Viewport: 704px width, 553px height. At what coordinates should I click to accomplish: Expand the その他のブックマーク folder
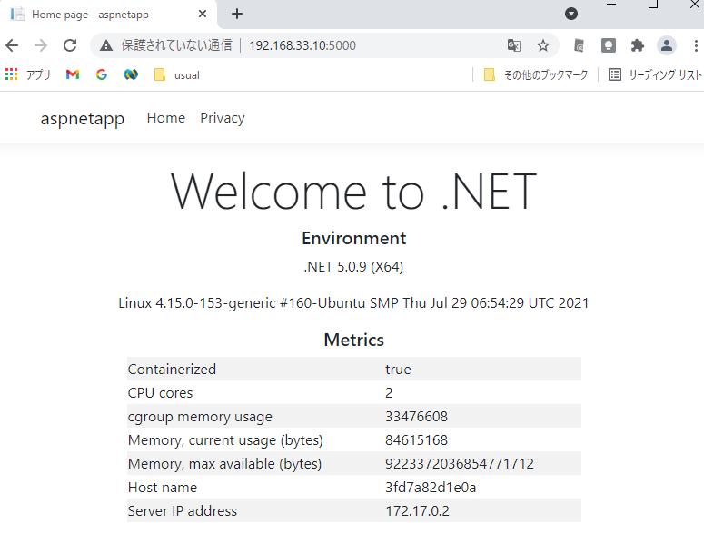coord(536,75)
